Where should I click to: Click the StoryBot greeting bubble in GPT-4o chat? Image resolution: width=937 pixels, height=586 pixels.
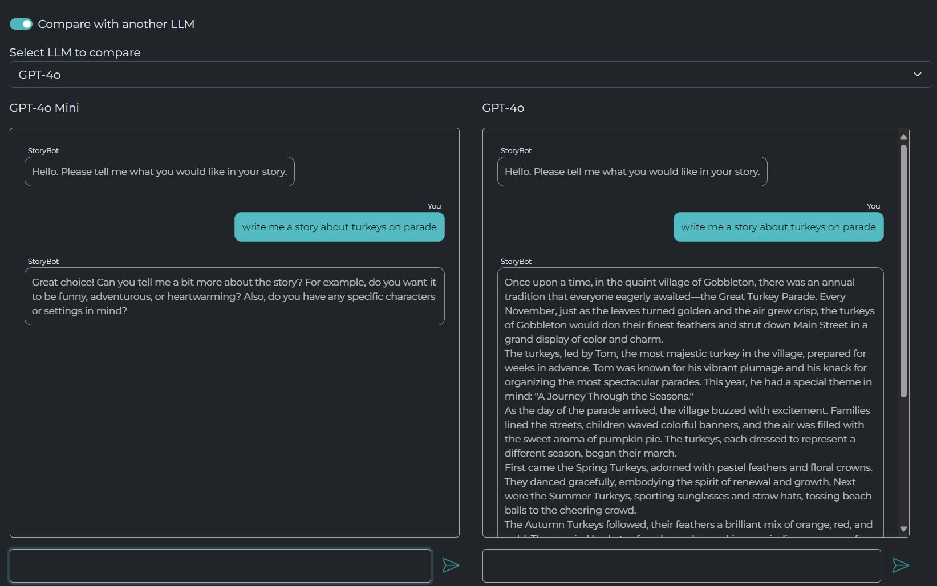click(x=632, y=172)
